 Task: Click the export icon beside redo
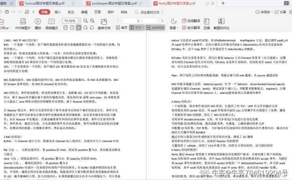point(27,12)
